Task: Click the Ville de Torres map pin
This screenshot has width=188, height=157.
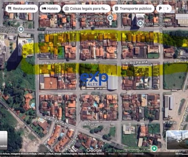Action: pos(21,29)
